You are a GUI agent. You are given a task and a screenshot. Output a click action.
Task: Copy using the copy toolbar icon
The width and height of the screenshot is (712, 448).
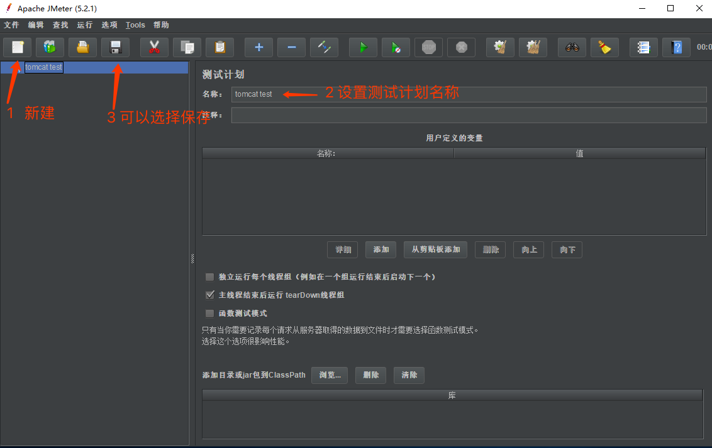(187, 47)
